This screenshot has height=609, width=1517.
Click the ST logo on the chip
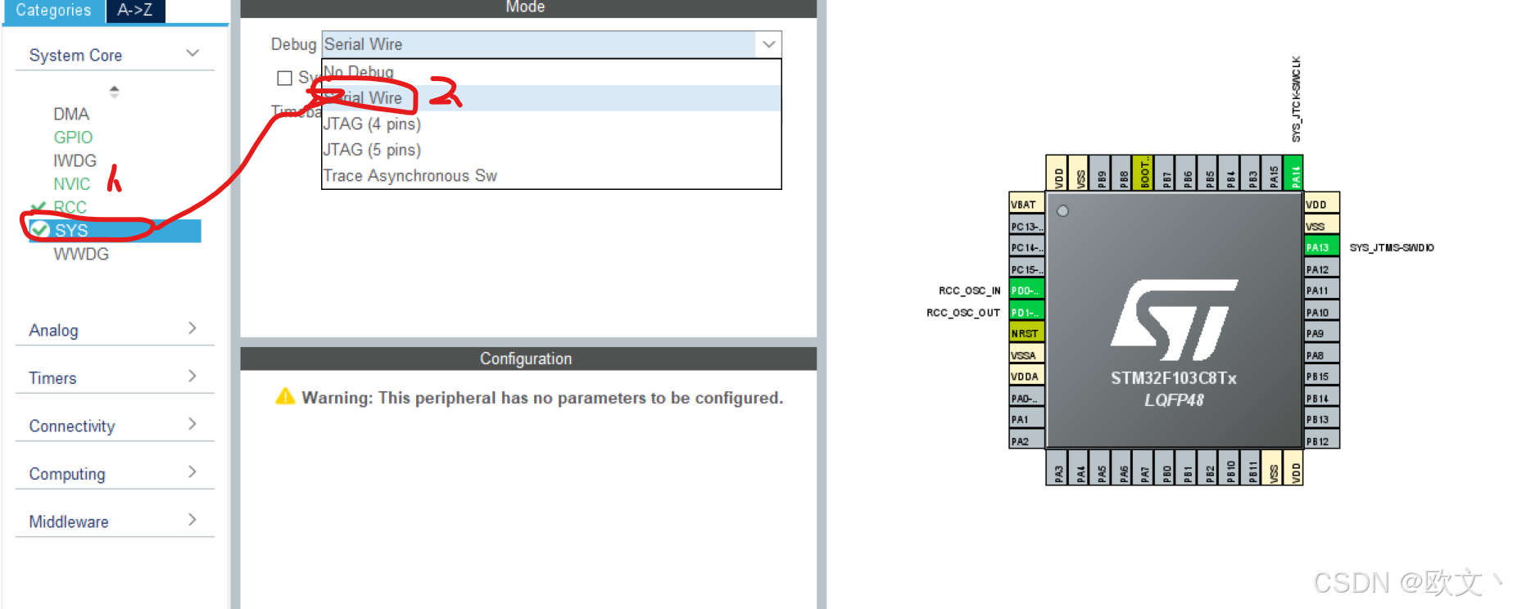[1175, 319]
